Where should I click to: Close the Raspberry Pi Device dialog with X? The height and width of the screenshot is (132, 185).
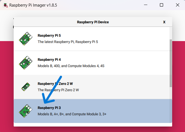point(164,22)
